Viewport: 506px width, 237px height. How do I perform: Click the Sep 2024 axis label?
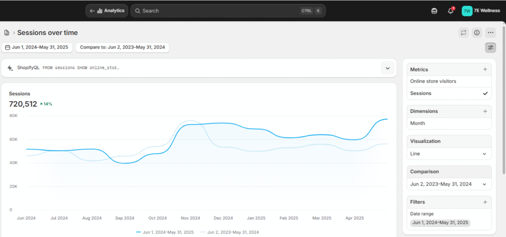[x=125, y=218]
